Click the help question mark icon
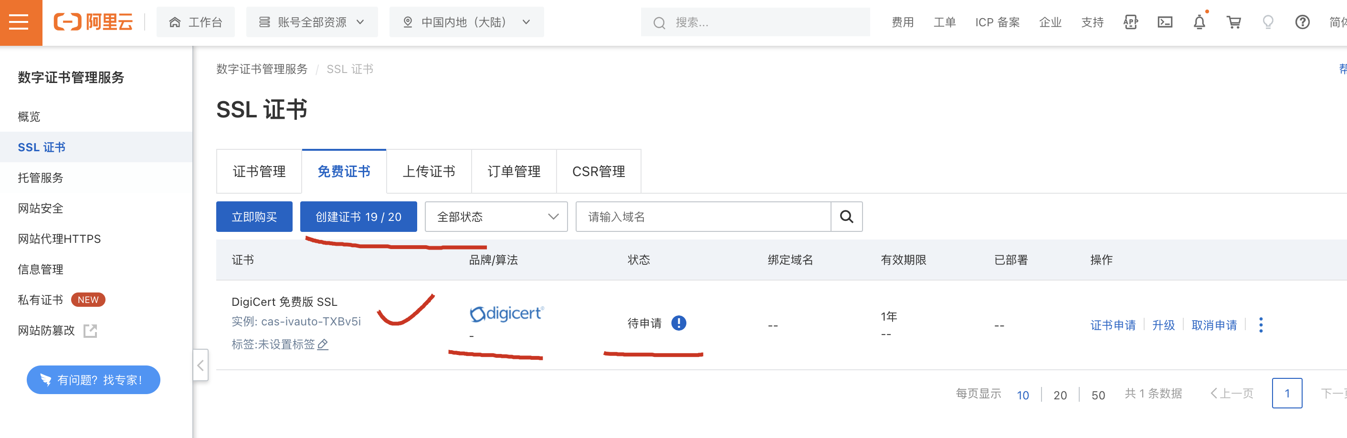1347x438 pixels. click(1302, 22)
